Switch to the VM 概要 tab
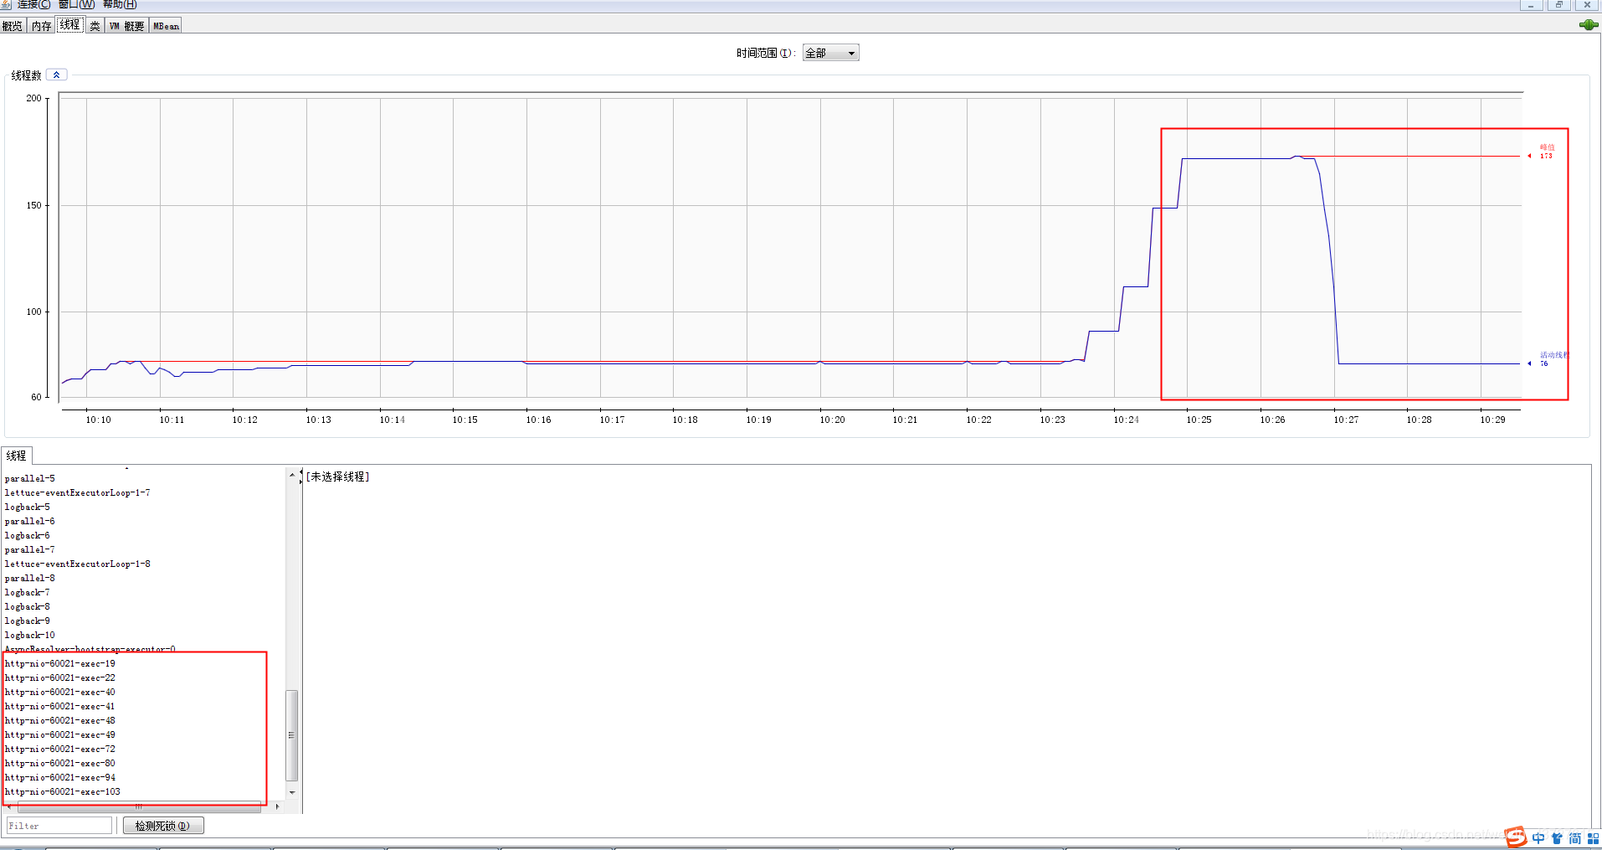This screenshot has width=1602, height=850. (x=126, y=26)
